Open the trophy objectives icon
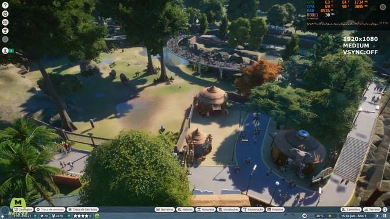This screenshot has height=219, width=390. click(5, 31)
